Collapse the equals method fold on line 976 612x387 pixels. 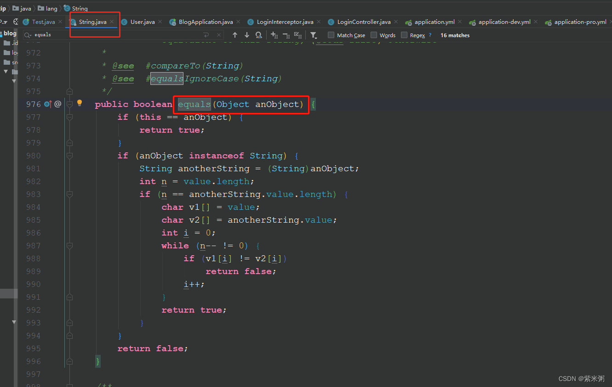coord(69,104)
